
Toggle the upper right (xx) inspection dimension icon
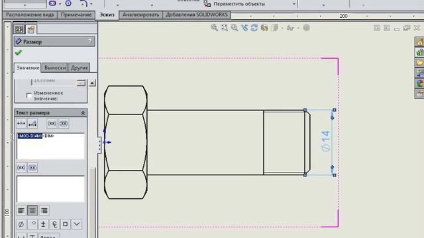pyautogui.click(x=64, y=124)
